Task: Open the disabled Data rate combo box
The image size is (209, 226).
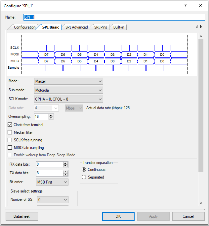Action: pyautogui.click(x=46, y=108)
